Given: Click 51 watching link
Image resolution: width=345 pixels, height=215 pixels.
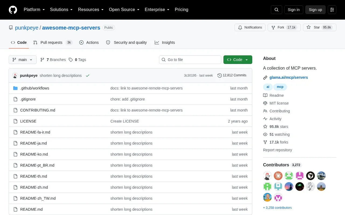Looking at the screenshot, I should pos(276,134).
